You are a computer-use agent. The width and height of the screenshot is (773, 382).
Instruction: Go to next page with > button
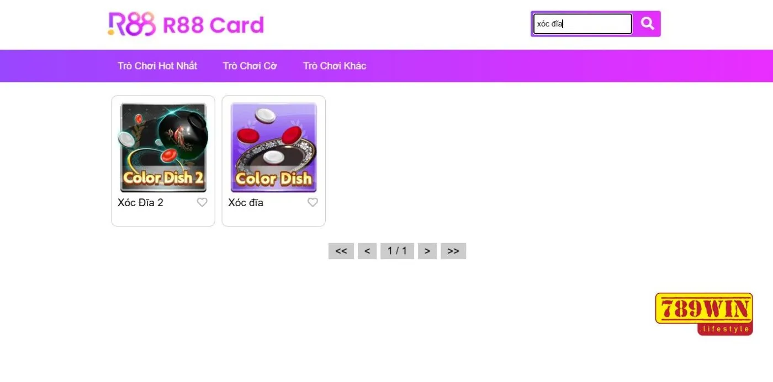427,251
